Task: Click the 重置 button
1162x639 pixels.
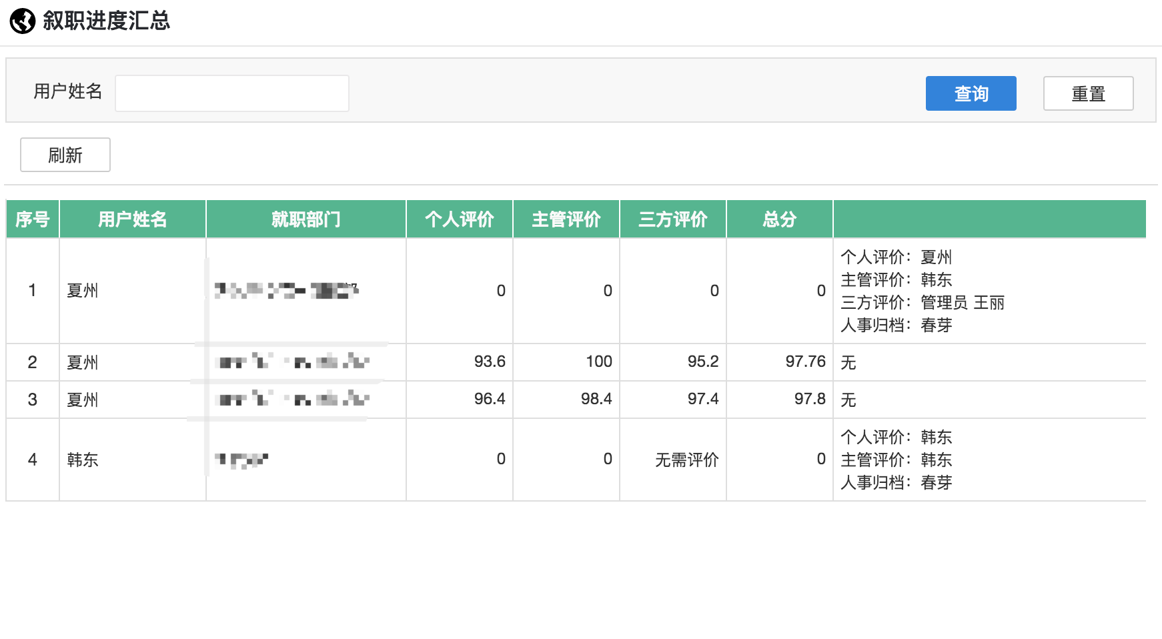Action: [1088, 93]
